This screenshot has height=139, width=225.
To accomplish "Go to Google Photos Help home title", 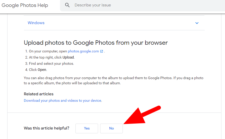I will pos(25,5).
